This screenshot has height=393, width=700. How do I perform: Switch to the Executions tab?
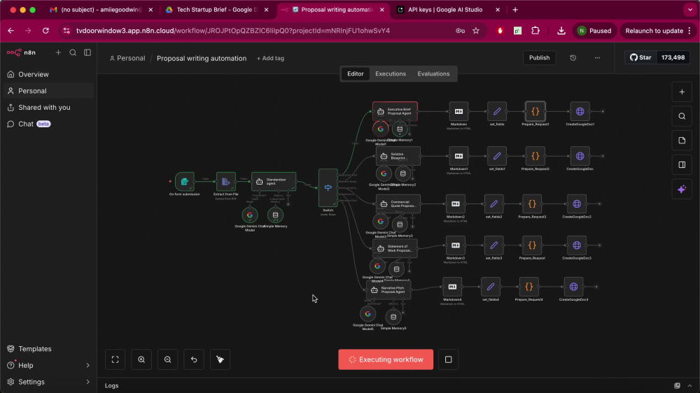[x=391, y=73]
